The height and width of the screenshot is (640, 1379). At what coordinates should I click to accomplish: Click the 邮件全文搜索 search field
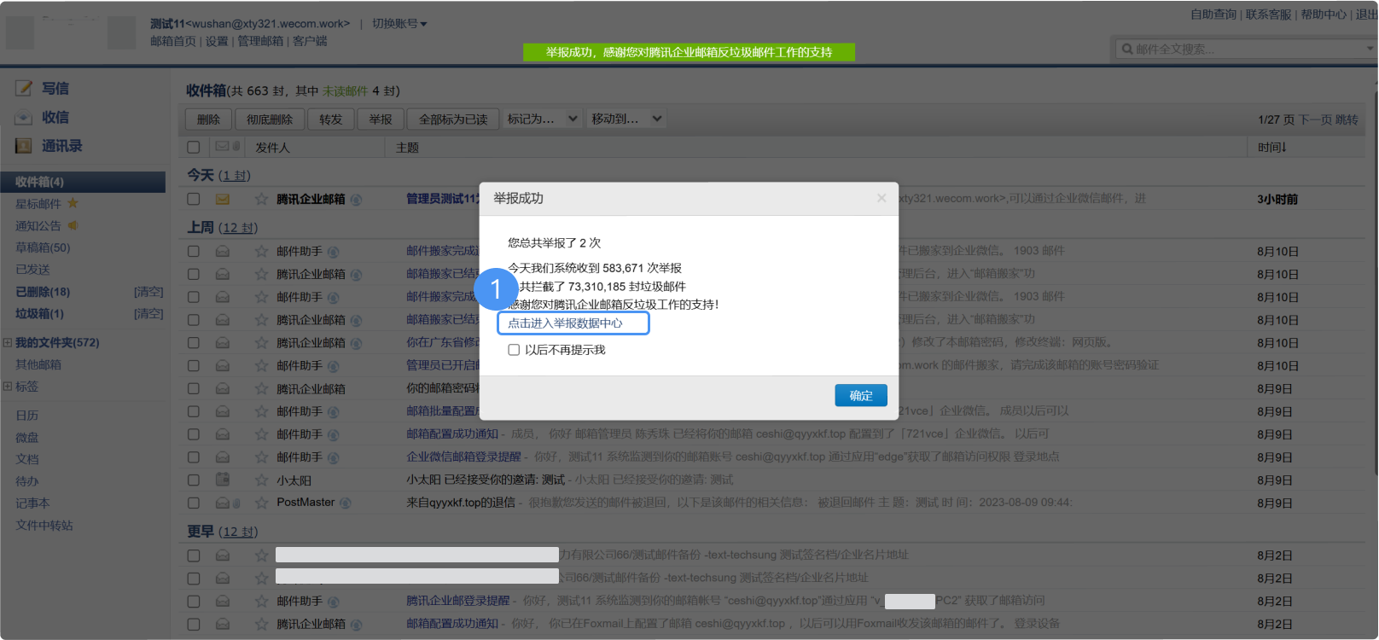pos(1246,49)
